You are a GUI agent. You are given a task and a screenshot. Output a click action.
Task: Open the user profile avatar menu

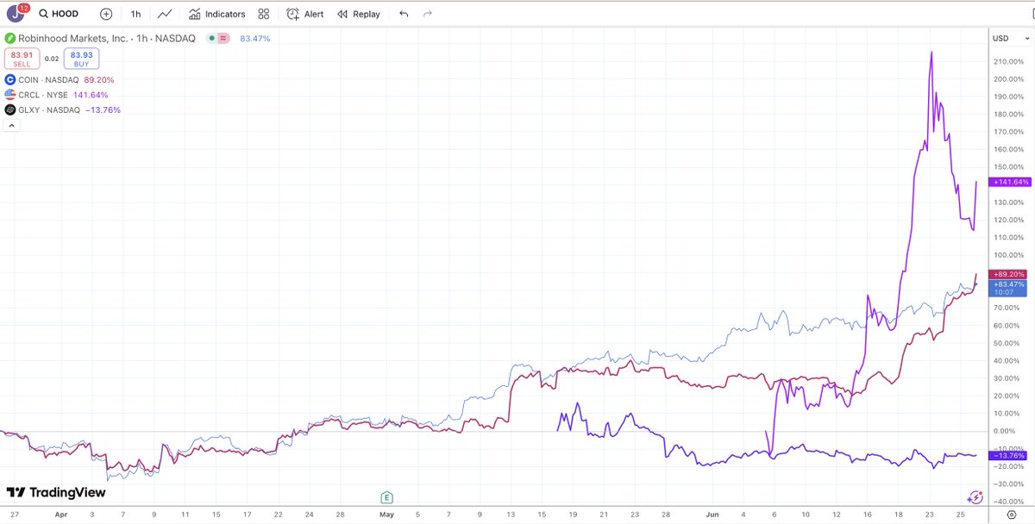click(x=16, y=14)
